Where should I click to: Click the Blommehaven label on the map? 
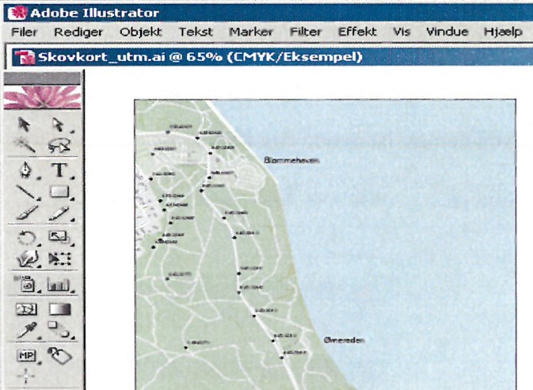(x=291, y=160)
